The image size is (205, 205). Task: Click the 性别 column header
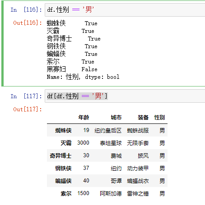pyautogui.click(x=159, y=117)
